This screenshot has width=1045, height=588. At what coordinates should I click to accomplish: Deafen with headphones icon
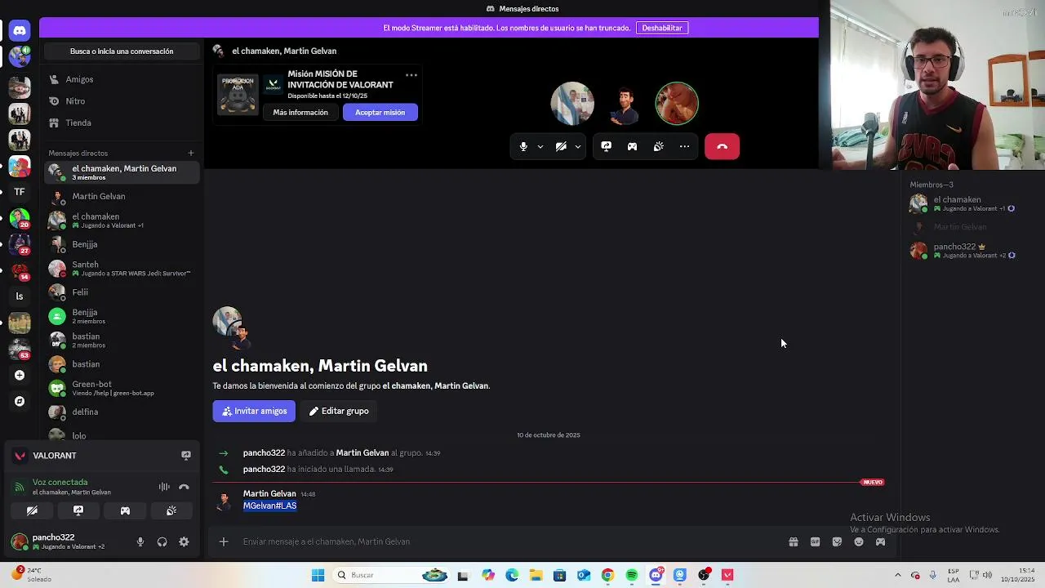click(162, 541)
